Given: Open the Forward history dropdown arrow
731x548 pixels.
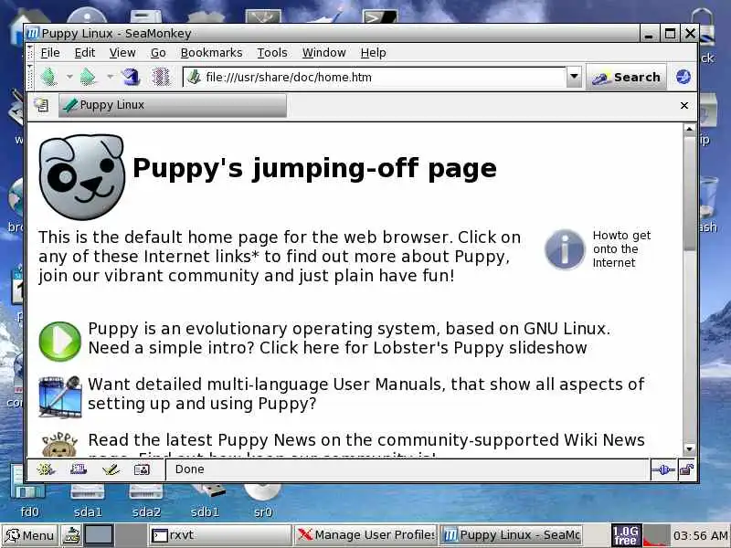Looking at the screenshot, I should click(110, 77).
